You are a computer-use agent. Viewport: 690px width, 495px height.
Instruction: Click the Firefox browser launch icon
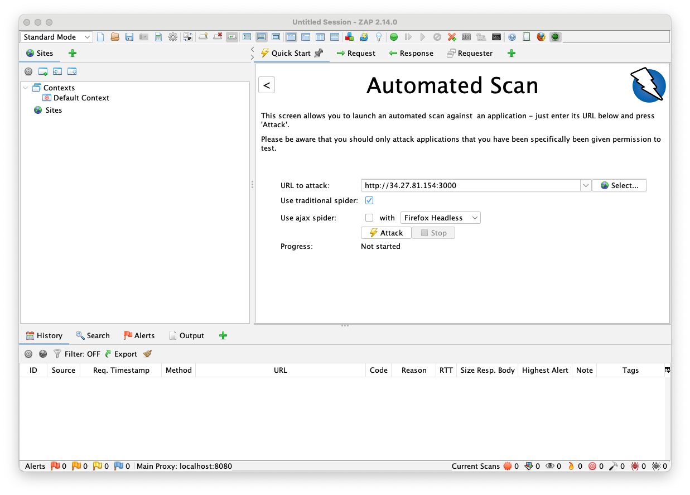tap(541, 37)
